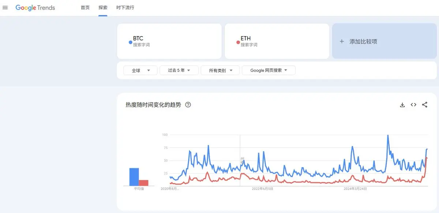This screenshot has width=439, height=213.
Task: Edit the BTC search term card
Action: click(x=169, y=41)
